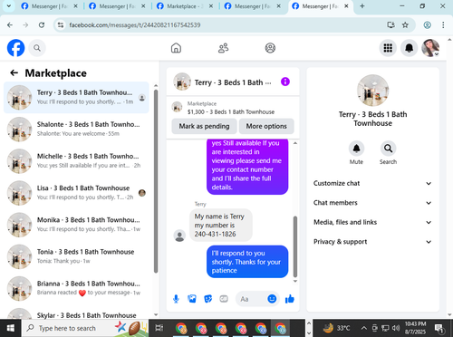Click Terry's listing photo in details panel

pos(372,91)
